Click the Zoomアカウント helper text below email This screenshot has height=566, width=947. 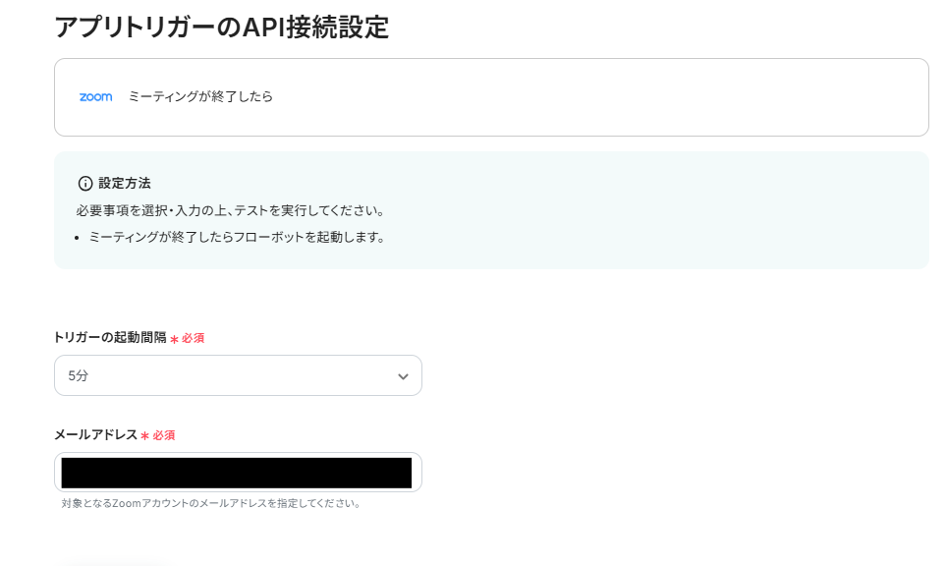pyautogui.click(x=211, y=504)
